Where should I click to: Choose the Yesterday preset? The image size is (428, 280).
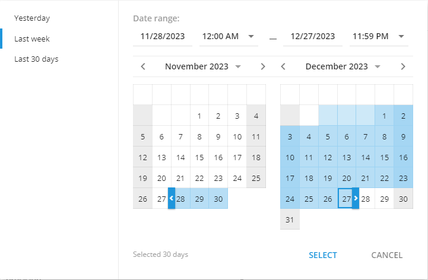32,18
